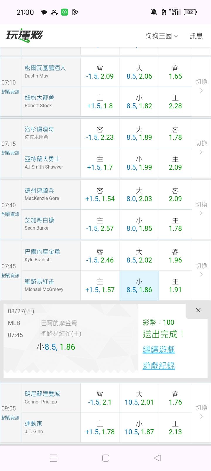Select over 大 8.5, 1.89
This screenshot has width=211, height=471.
(139, 133)
